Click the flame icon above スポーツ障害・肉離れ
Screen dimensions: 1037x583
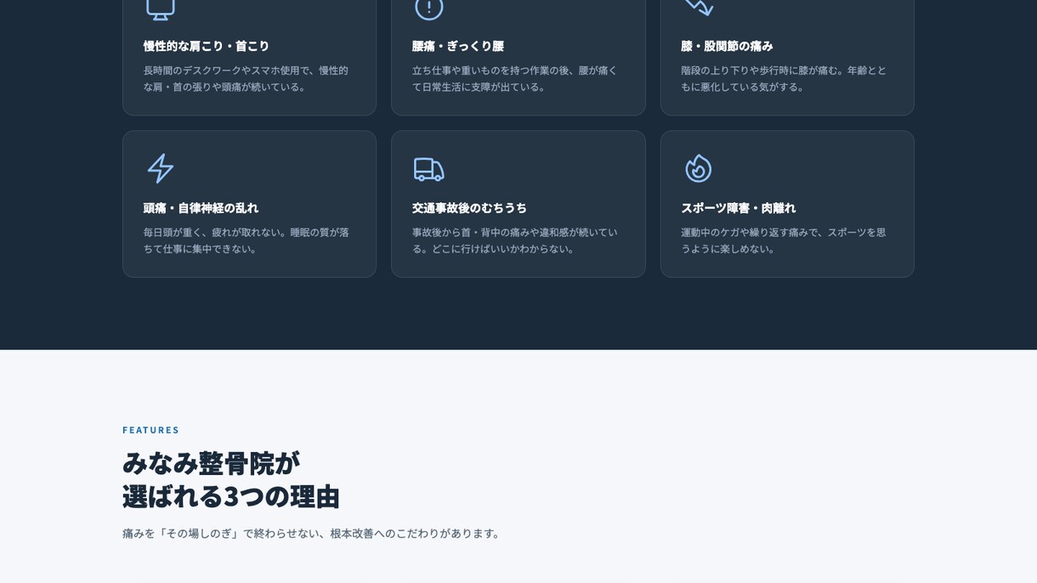coord(698,168)
